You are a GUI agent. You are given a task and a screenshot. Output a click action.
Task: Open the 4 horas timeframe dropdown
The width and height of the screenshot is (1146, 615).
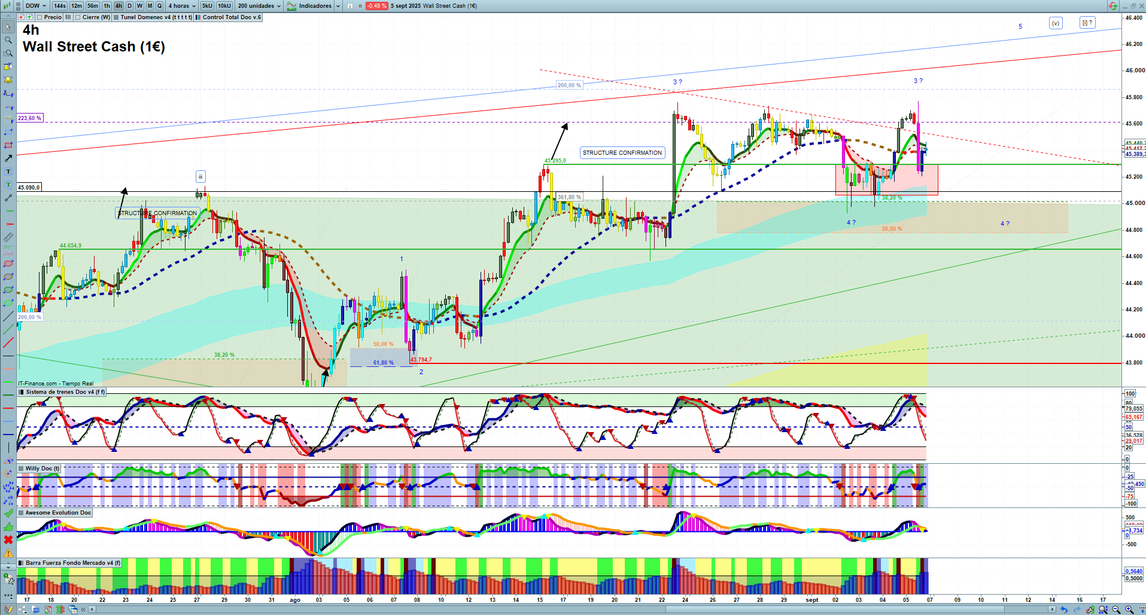(182, 6)
